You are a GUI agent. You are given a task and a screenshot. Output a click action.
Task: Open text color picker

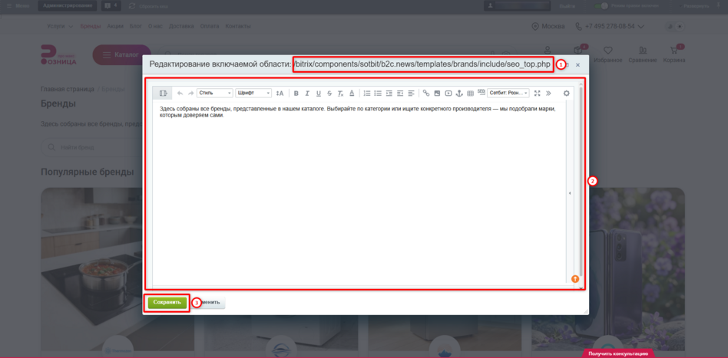pos(352,94)
